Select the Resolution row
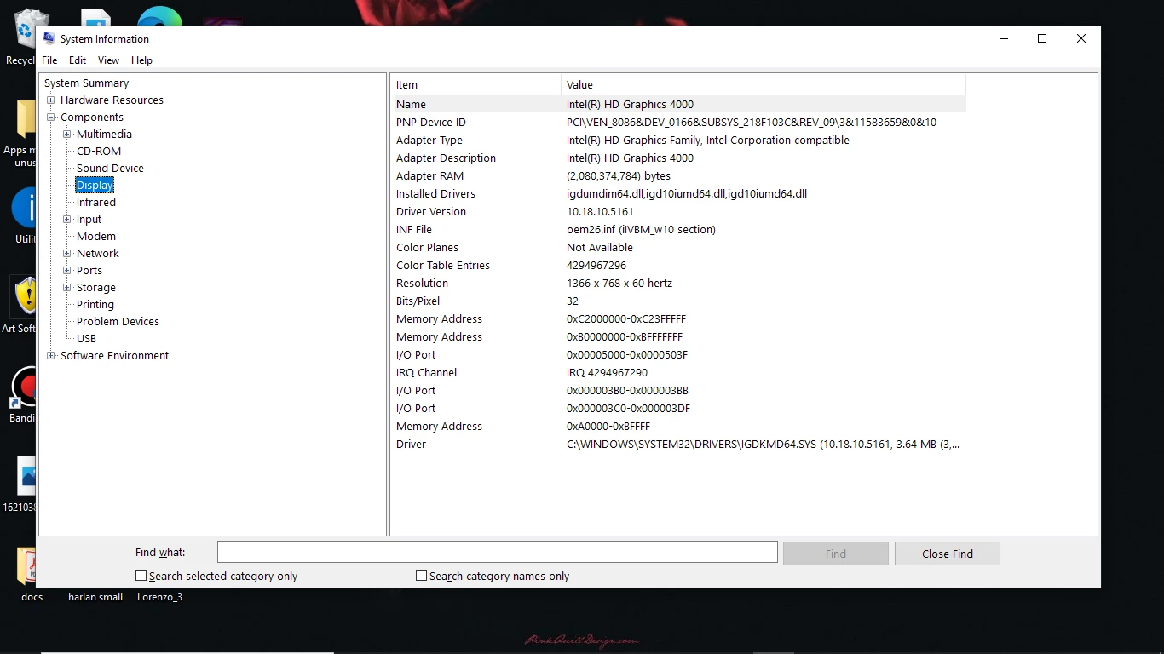Screen dimensions: 1164x654 678,283
